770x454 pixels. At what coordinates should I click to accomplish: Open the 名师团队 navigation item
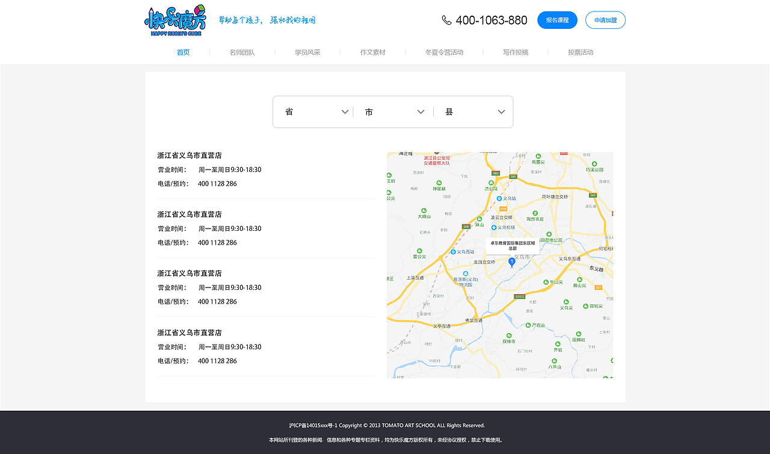(242, 52)
